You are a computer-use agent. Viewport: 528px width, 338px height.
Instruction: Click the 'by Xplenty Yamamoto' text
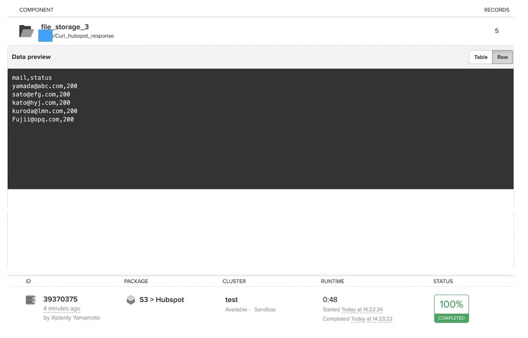[x=72, y=318]
